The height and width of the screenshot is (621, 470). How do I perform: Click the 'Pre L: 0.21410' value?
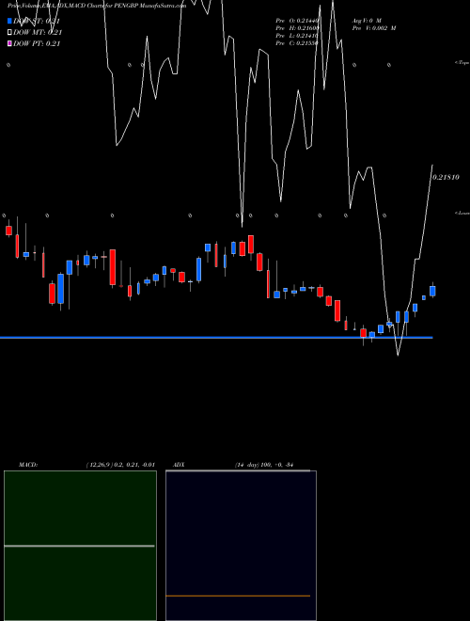297,36
